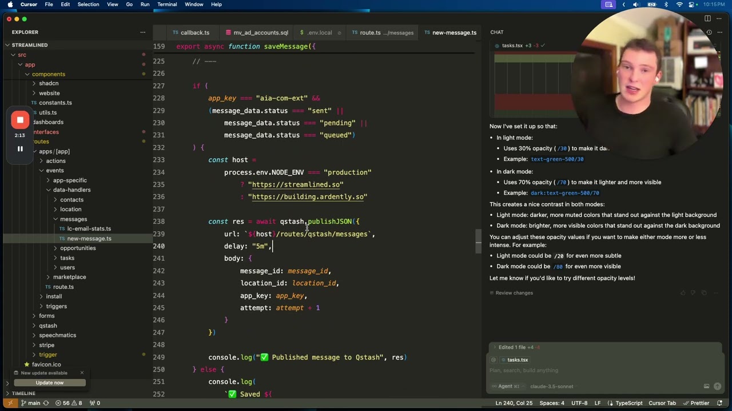The width and height of the screenshot is (732, 411).
Task: Open favicon.ico in the explorer
Action: [46, 365]
